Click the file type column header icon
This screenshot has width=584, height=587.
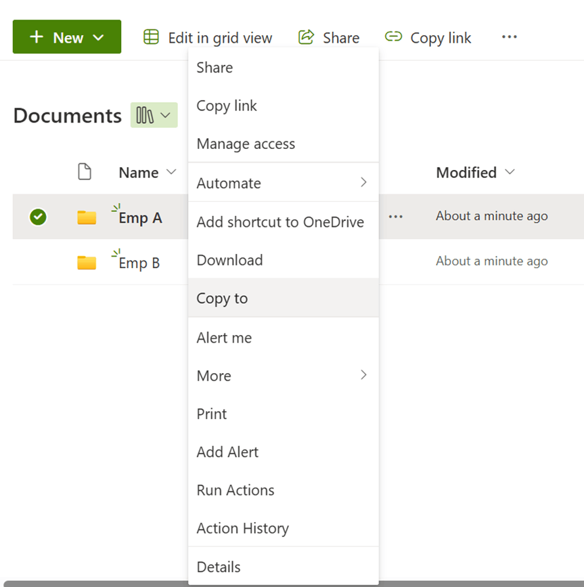click(x=85, y=172)
